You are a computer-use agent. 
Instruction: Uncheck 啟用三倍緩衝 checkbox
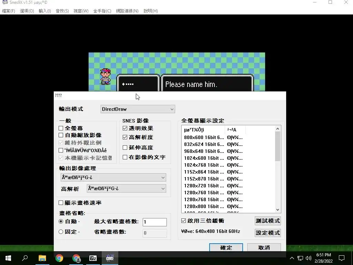[x=183, y=220]
